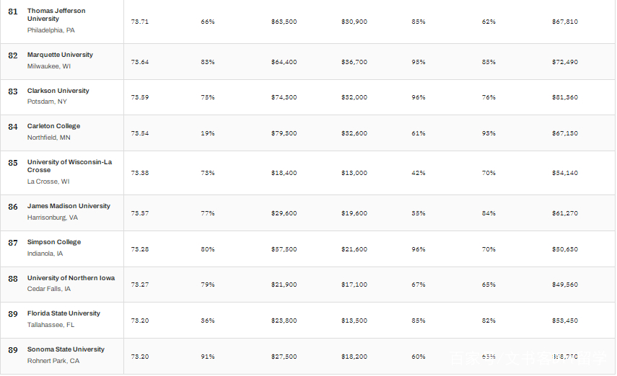
Task: Click Clarkson's $81,360 salary cell
Action: click(x=564, y=97)
